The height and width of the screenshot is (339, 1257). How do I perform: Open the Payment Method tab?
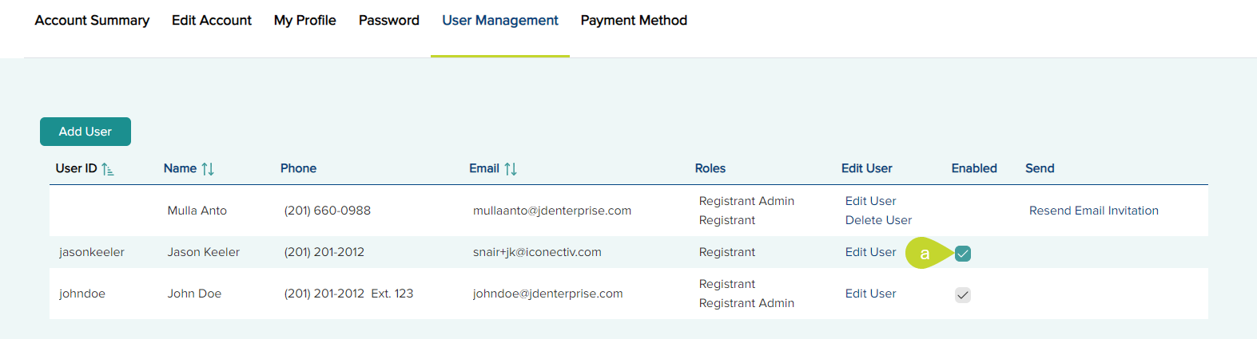(x=634, y=21)
